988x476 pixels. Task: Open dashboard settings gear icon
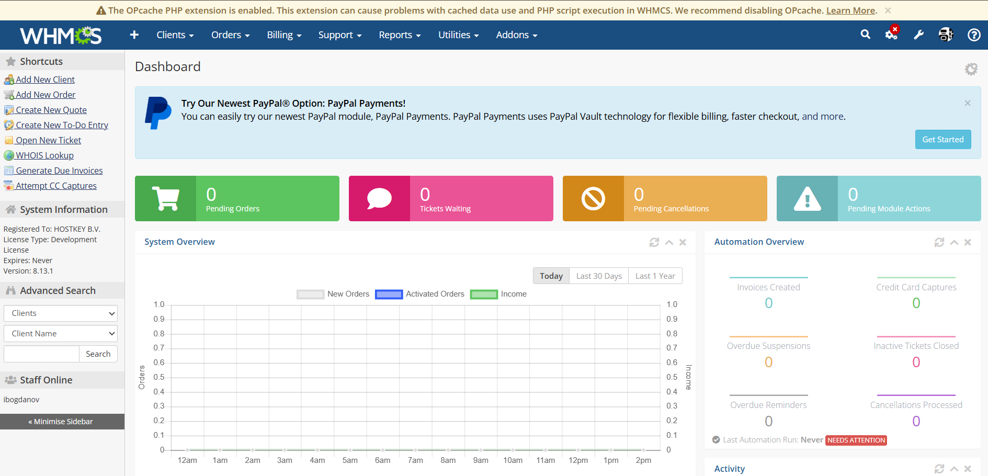(x=971, y=69)
